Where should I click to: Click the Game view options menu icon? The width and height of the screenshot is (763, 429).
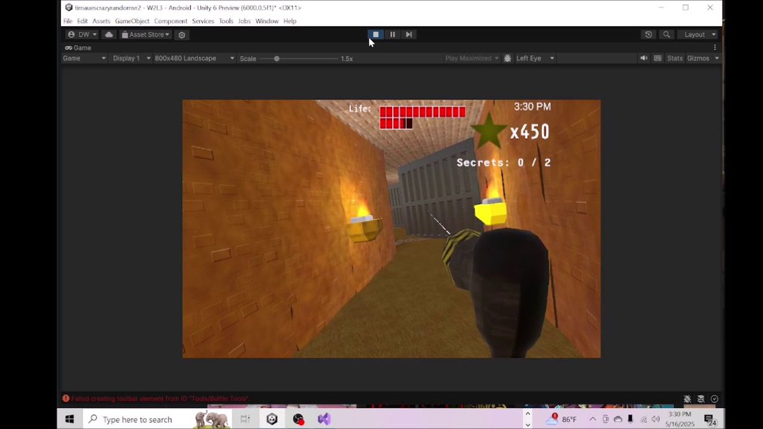715,47
